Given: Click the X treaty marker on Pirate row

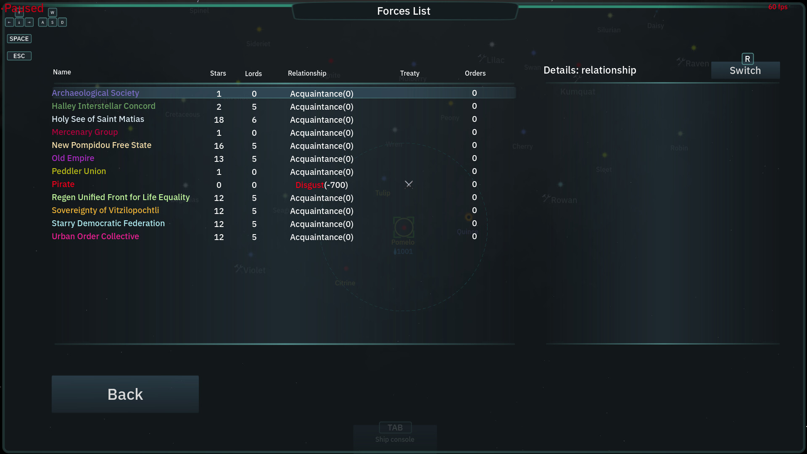Looking at the screenshot, I should (409, 184).
